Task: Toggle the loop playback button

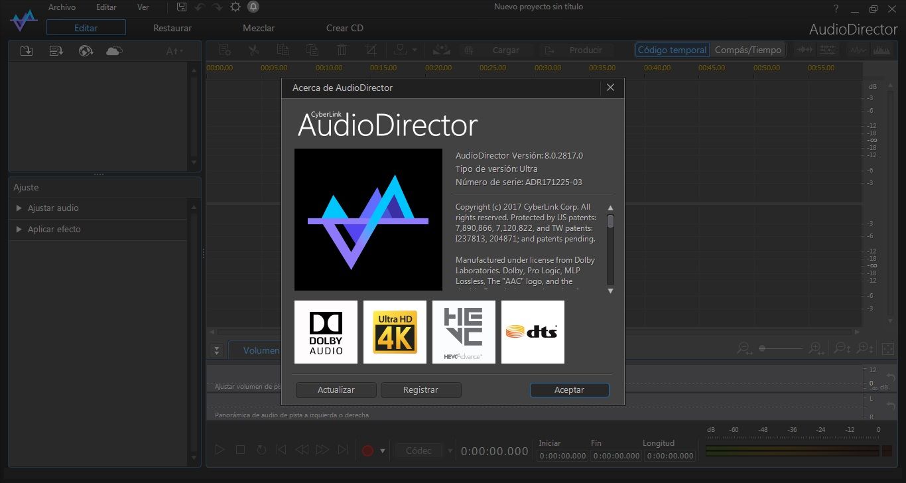Action: (x=261, y=450)
